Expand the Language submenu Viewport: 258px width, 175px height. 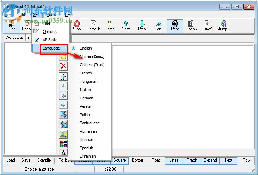click(x=50, y=48)
